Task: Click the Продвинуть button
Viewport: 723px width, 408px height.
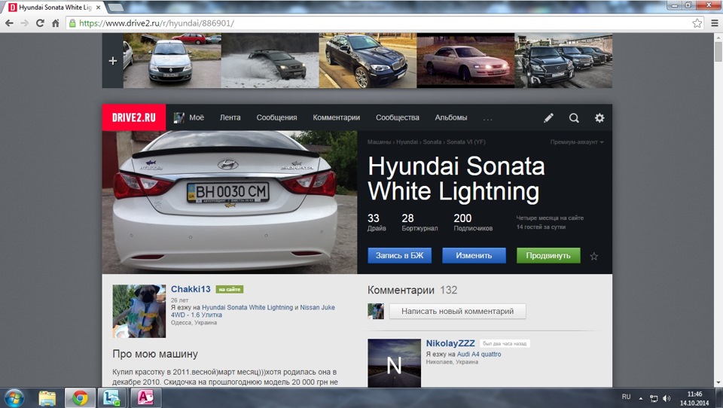Action: 548,255
